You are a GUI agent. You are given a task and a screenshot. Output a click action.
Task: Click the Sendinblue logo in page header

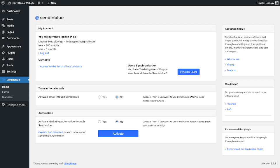pos(49,18)
